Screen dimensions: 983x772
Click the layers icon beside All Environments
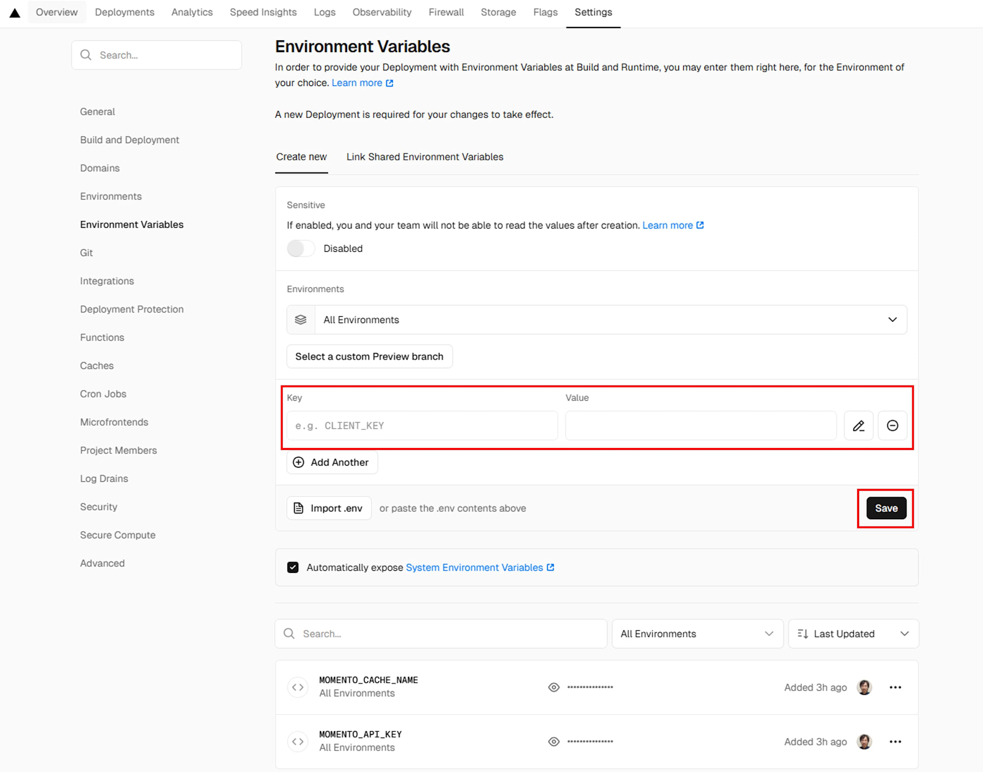pyautogui.click(x=301, y=320)
